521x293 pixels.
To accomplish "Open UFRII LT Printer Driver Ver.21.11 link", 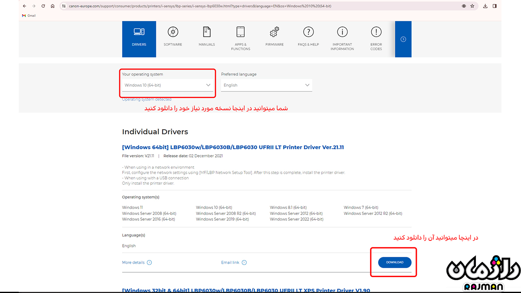I will tap(233, 147).
